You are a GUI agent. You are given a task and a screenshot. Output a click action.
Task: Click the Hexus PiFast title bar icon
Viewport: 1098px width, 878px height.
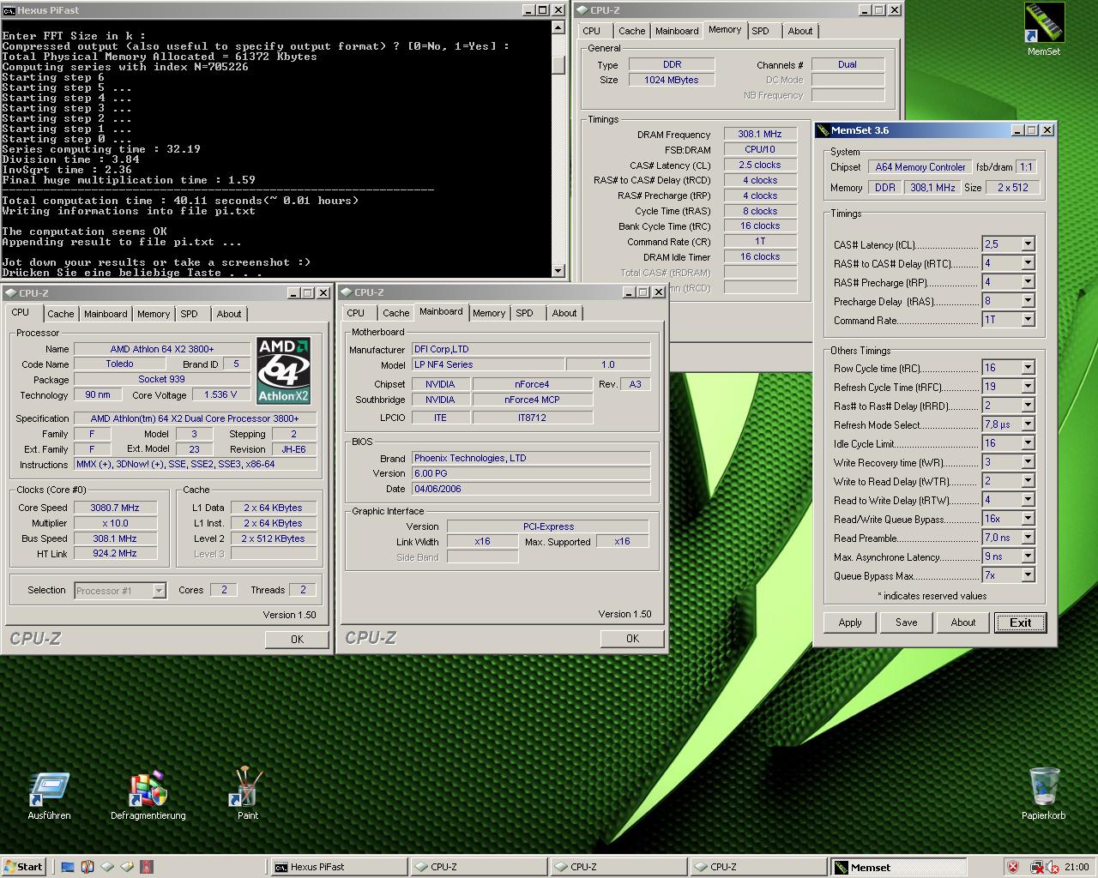pyautogui.click(x=9, y=10)
